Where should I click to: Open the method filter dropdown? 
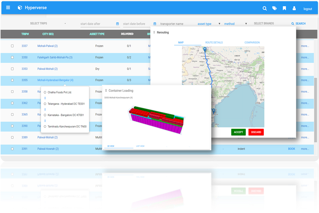[x=235, y=24]
